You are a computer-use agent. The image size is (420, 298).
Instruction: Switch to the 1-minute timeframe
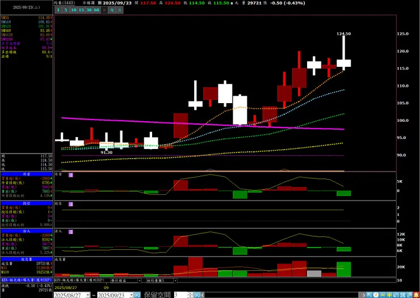(58, 10)
